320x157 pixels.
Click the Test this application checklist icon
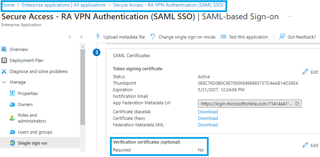coord(223,37)
